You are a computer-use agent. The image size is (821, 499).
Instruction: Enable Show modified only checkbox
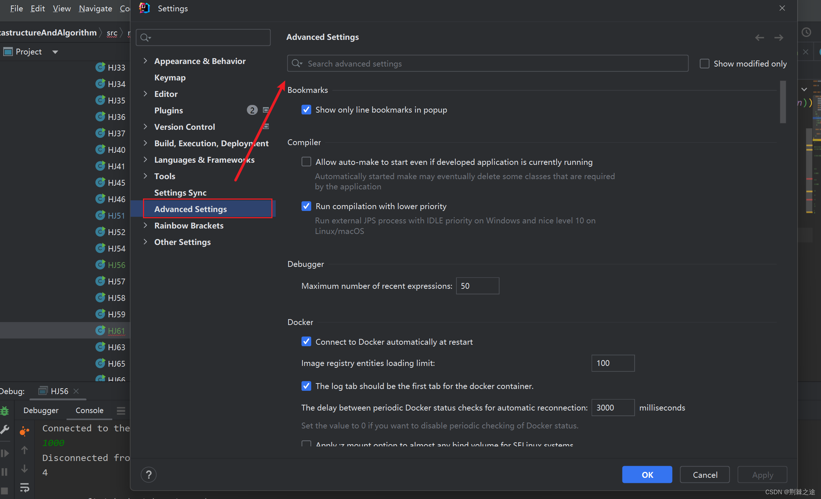704,64
